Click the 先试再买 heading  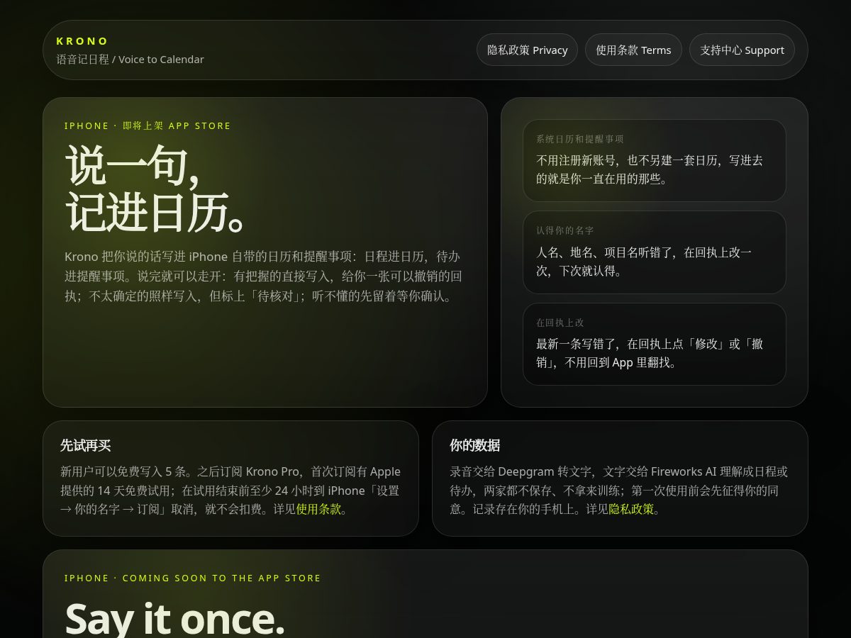(86, 445)
